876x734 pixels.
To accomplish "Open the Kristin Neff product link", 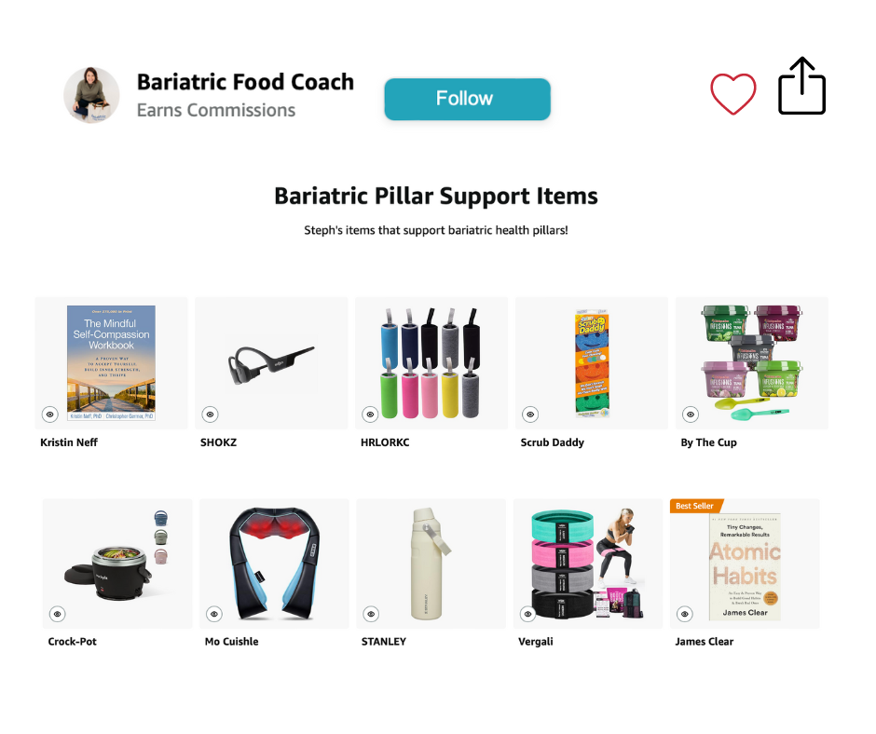I will pos(68,442).
